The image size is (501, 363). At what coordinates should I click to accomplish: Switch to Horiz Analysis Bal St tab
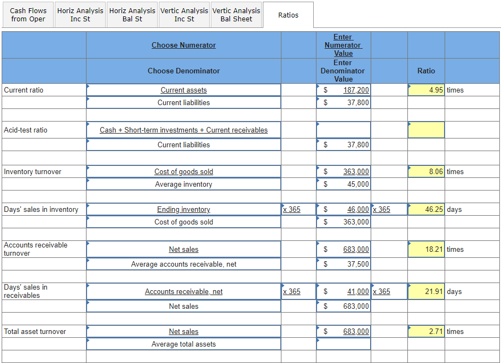(133, 15)
